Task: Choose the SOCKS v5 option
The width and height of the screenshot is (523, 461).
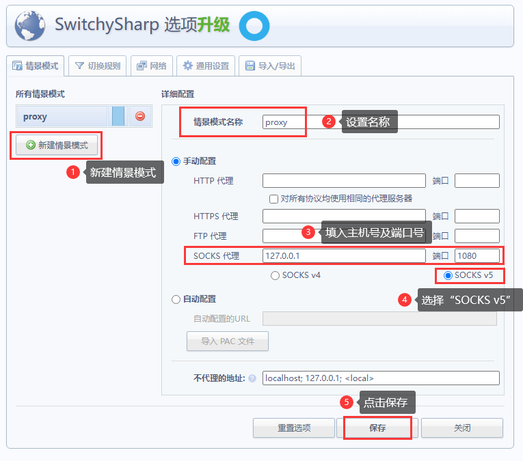Action: tap(448, 276)
